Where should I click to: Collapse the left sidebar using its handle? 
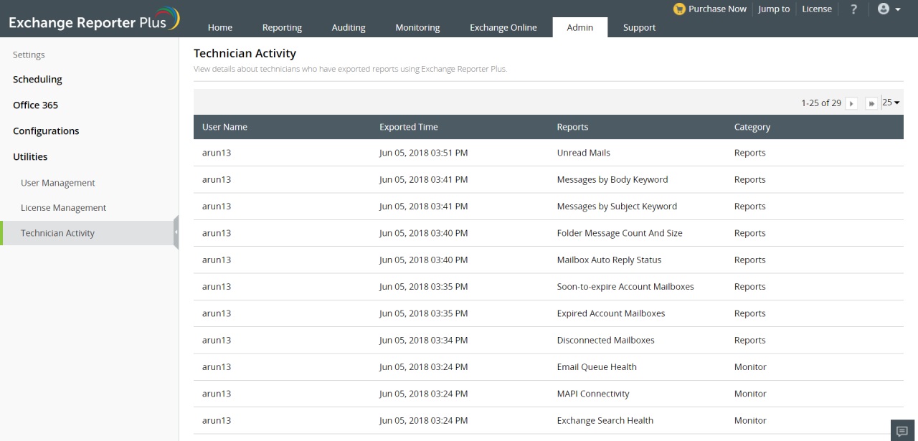(x=176, y=233)
